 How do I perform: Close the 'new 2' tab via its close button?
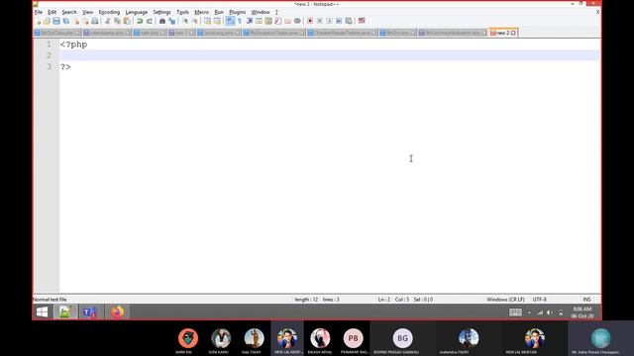(513, 33)
